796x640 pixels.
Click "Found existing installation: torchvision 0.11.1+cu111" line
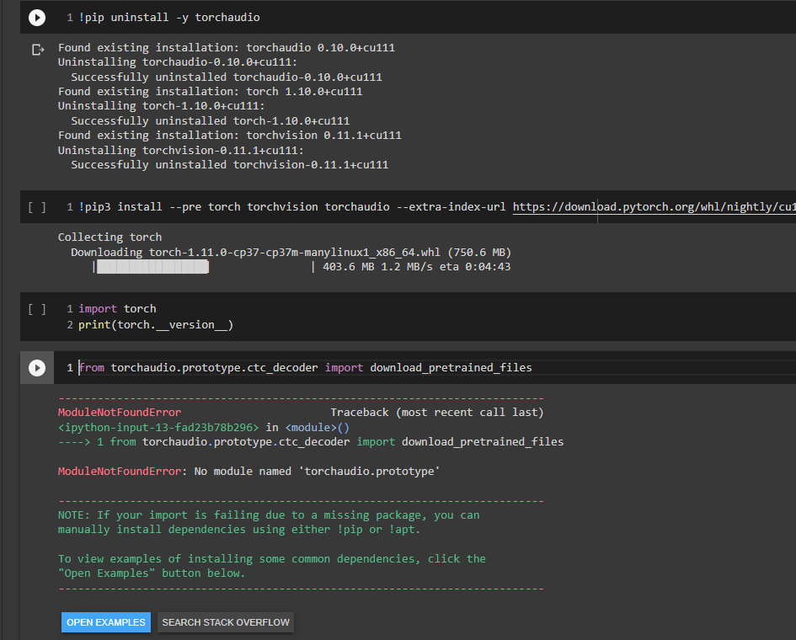(229, 135)
